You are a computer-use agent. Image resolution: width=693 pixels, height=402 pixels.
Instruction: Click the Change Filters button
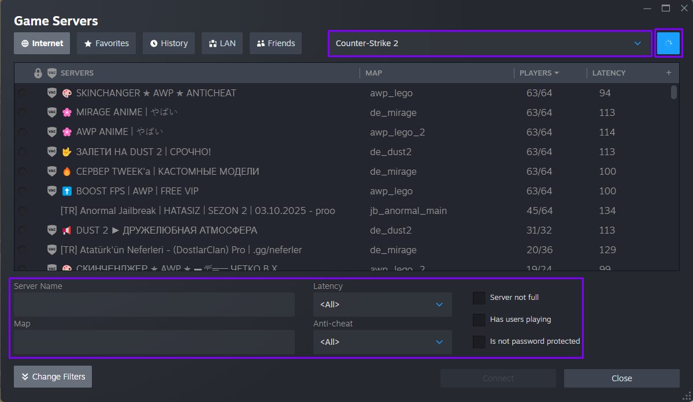point(53,377)
